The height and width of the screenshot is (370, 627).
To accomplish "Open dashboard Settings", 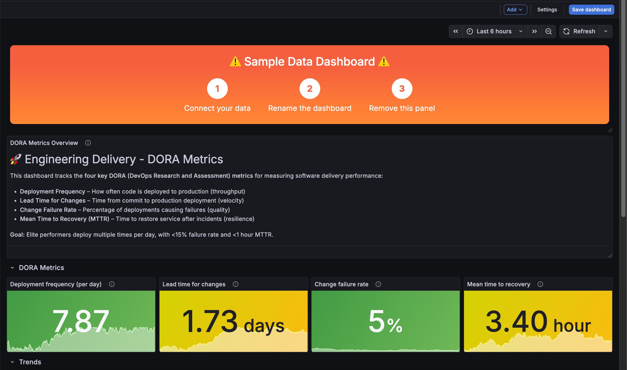I will pos(547,10).
